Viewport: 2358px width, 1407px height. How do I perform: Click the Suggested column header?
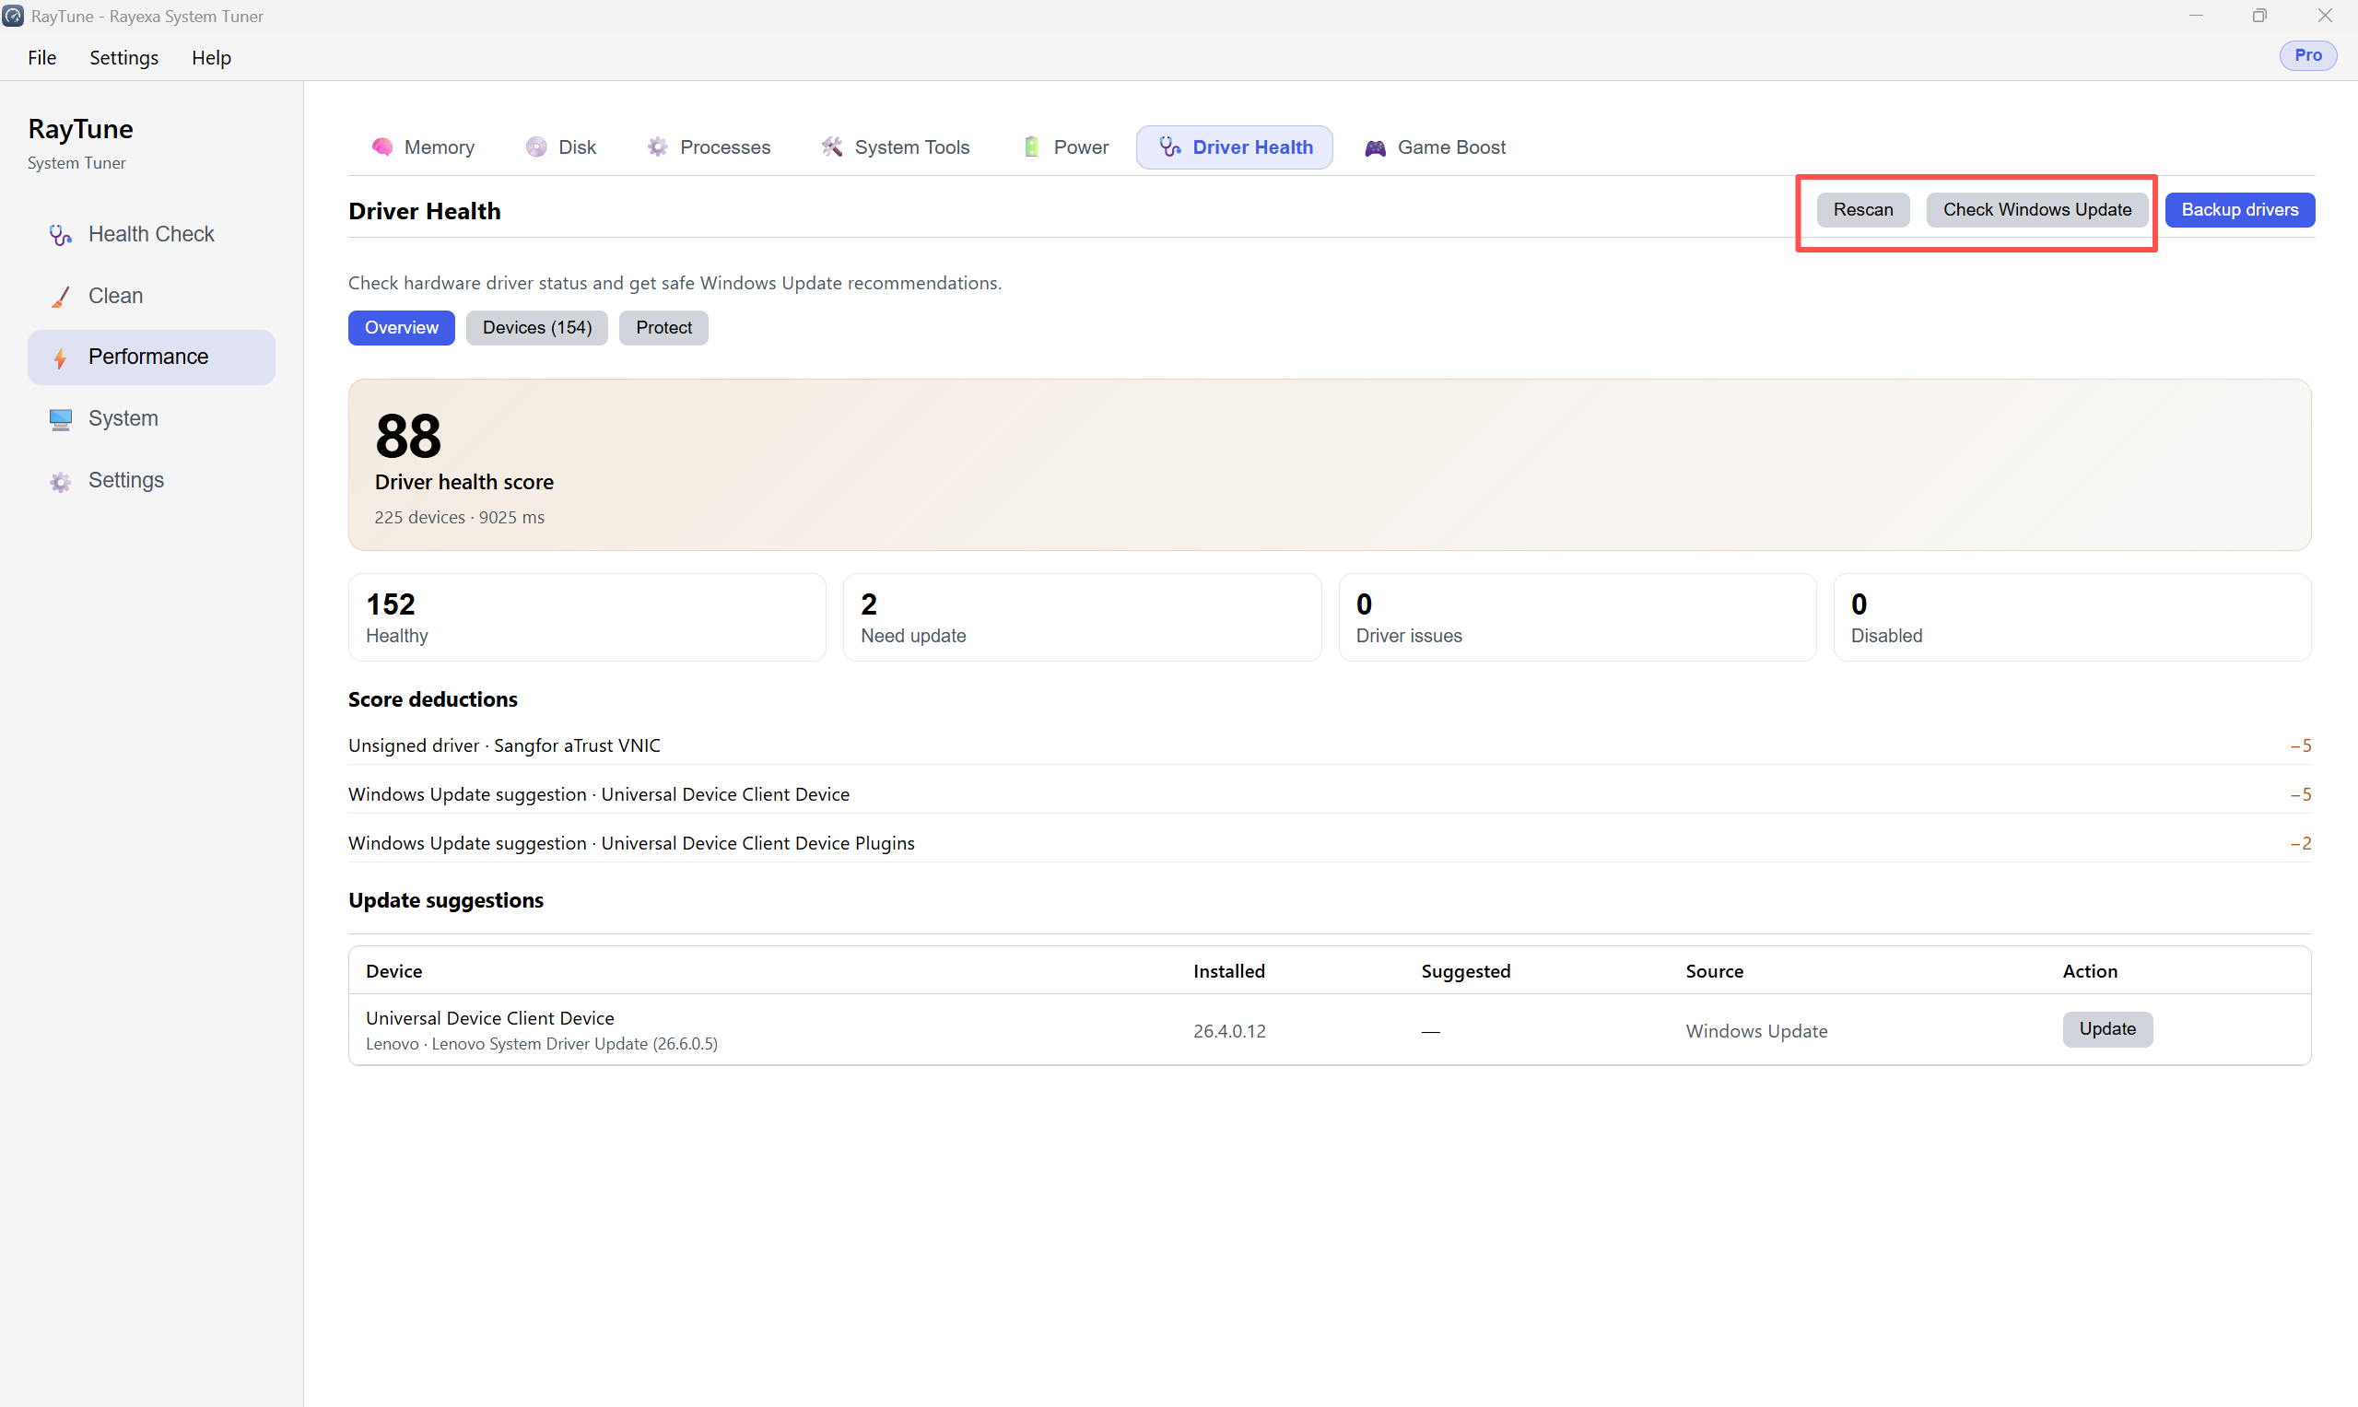[x=1466, y=972]
